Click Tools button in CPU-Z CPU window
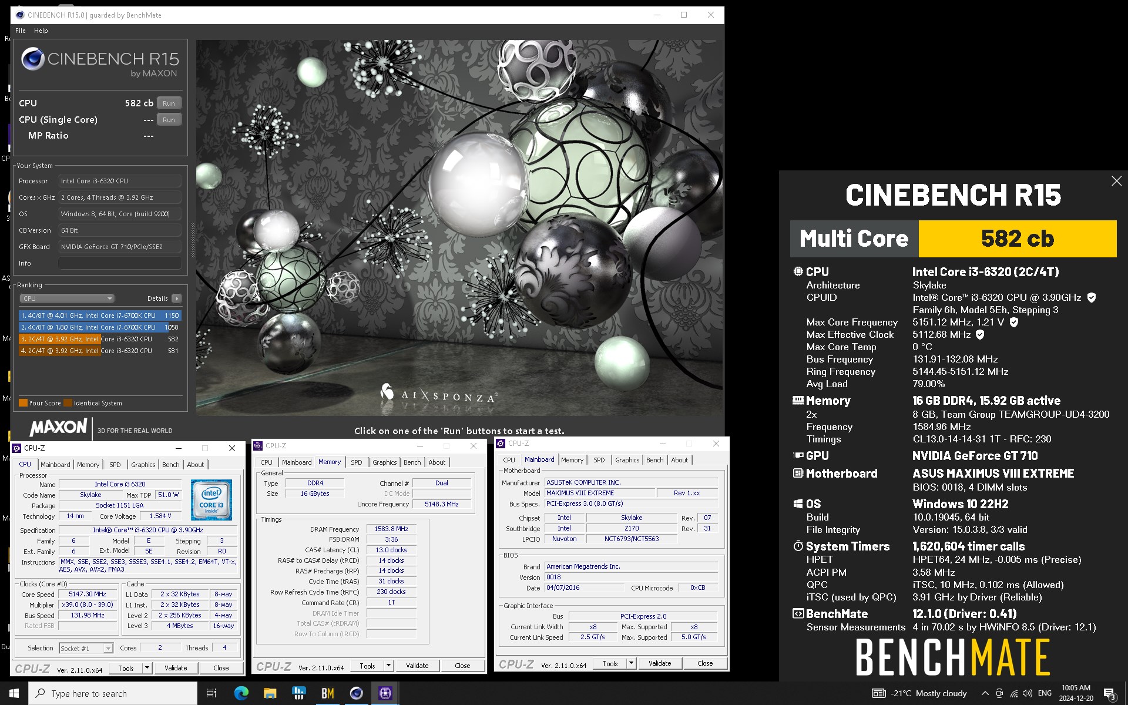 click(x=126, y=668)
